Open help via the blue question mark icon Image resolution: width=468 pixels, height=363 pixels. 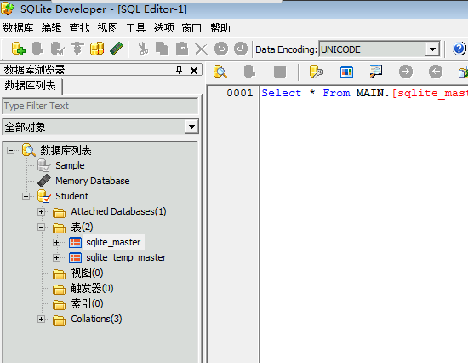pyautogui.click(x=459, y=49)
